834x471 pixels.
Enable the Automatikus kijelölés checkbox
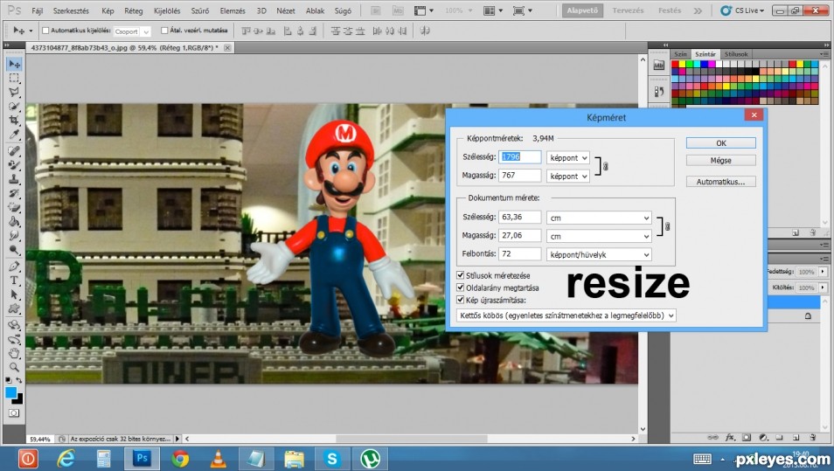(45, 31)
